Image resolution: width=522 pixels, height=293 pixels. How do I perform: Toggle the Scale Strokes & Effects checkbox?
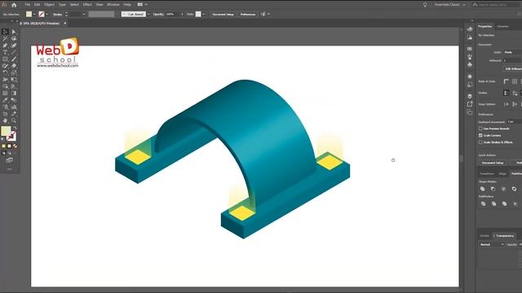click(x=480, y=142)
